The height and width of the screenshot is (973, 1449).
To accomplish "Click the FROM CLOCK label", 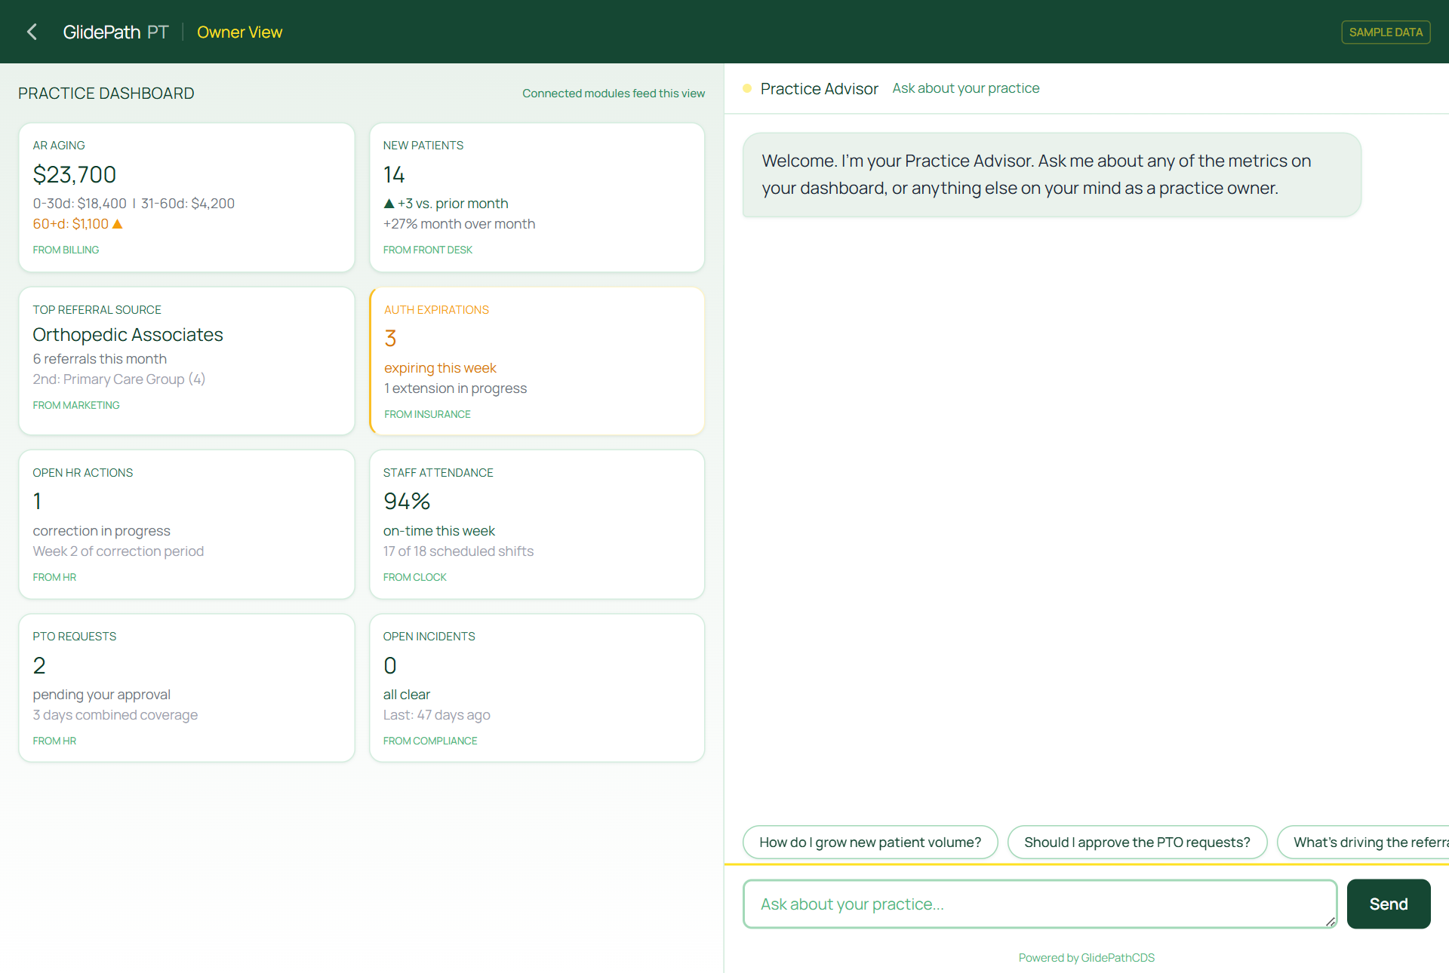I will tap(415, 577).
